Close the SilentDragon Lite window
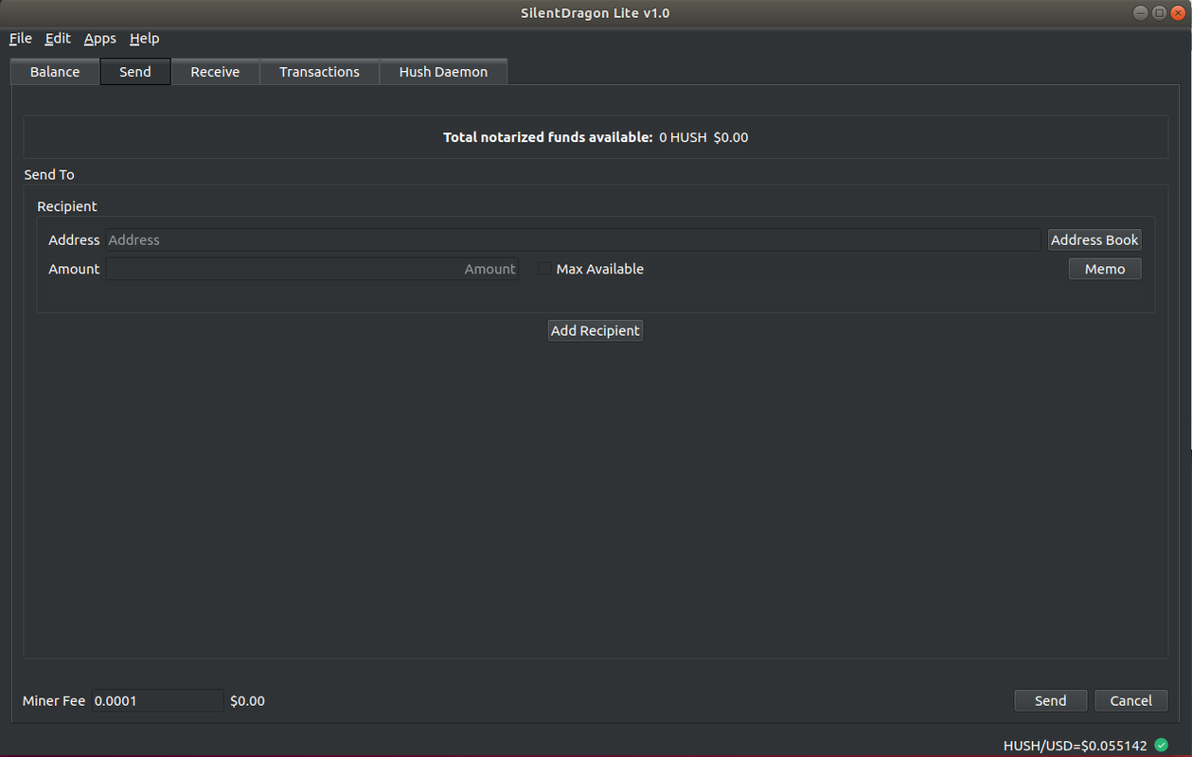 tap(1178, 12)
